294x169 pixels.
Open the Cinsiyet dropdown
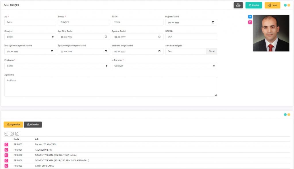[30, 37]
